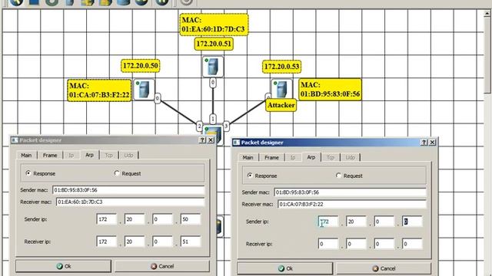Click Receiver ip last octet 51 in left dialog

191,242
